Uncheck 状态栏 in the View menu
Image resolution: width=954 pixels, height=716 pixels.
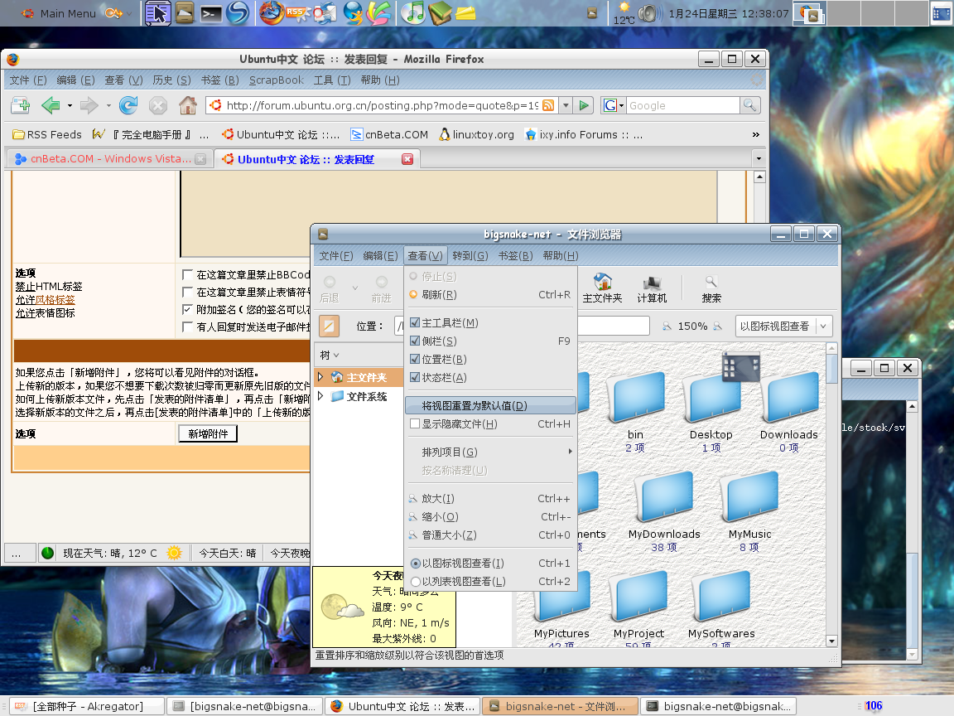point(415,378)
